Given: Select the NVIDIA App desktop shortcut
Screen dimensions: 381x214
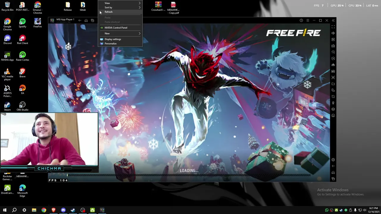Looking at the screenshot, I should click(x=7, y=56).
